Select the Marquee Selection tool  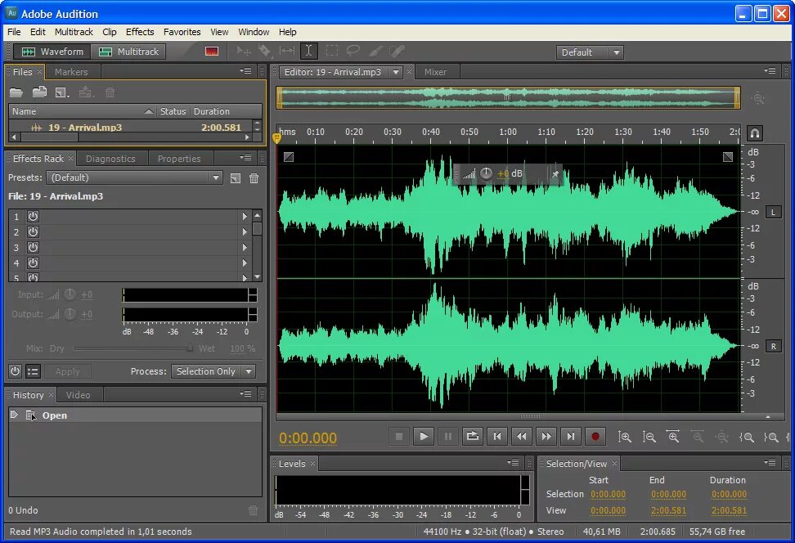click(x=332, y=52)
